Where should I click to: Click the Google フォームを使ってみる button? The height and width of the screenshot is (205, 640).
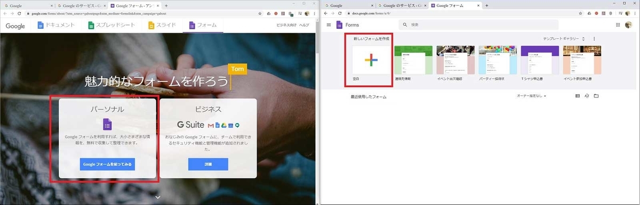pyautogui.click(x=107, y=164)
